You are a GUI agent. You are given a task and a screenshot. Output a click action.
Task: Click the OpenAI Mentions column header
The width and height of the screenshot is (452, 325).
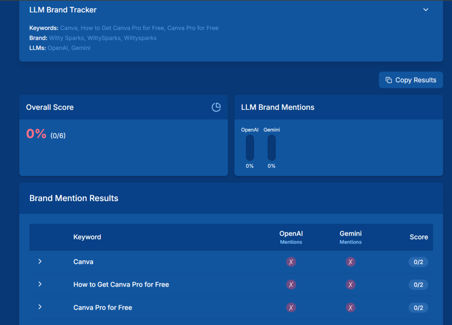[291, 237]
